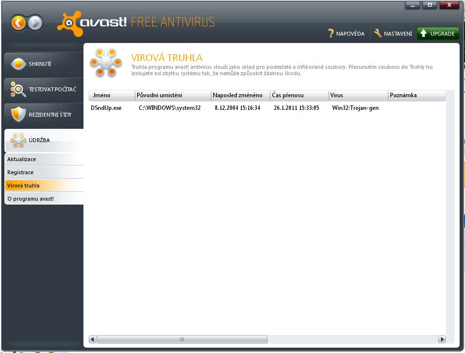The height and width of the screenshot is (353, 465).
Task: Click the Nastavení wrench icon
Action: point(378,34)
